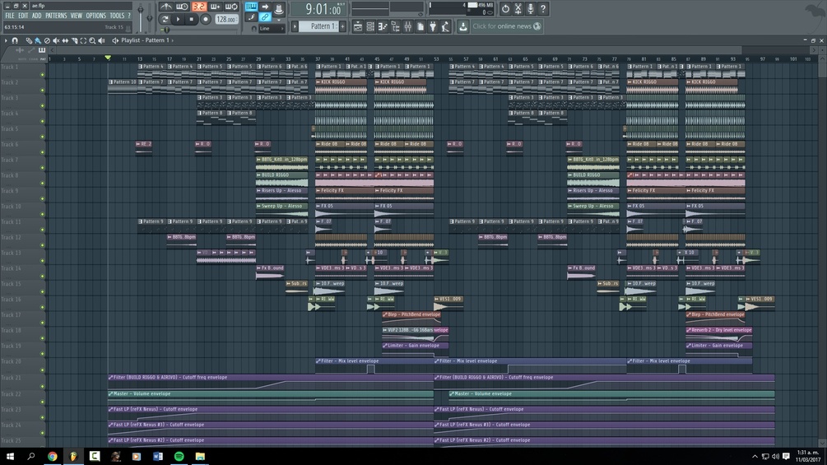Click the pages icon beside mixer shortcut
Image resolution: width=827 pixels, height=465 pixels.
click(420, 26)
